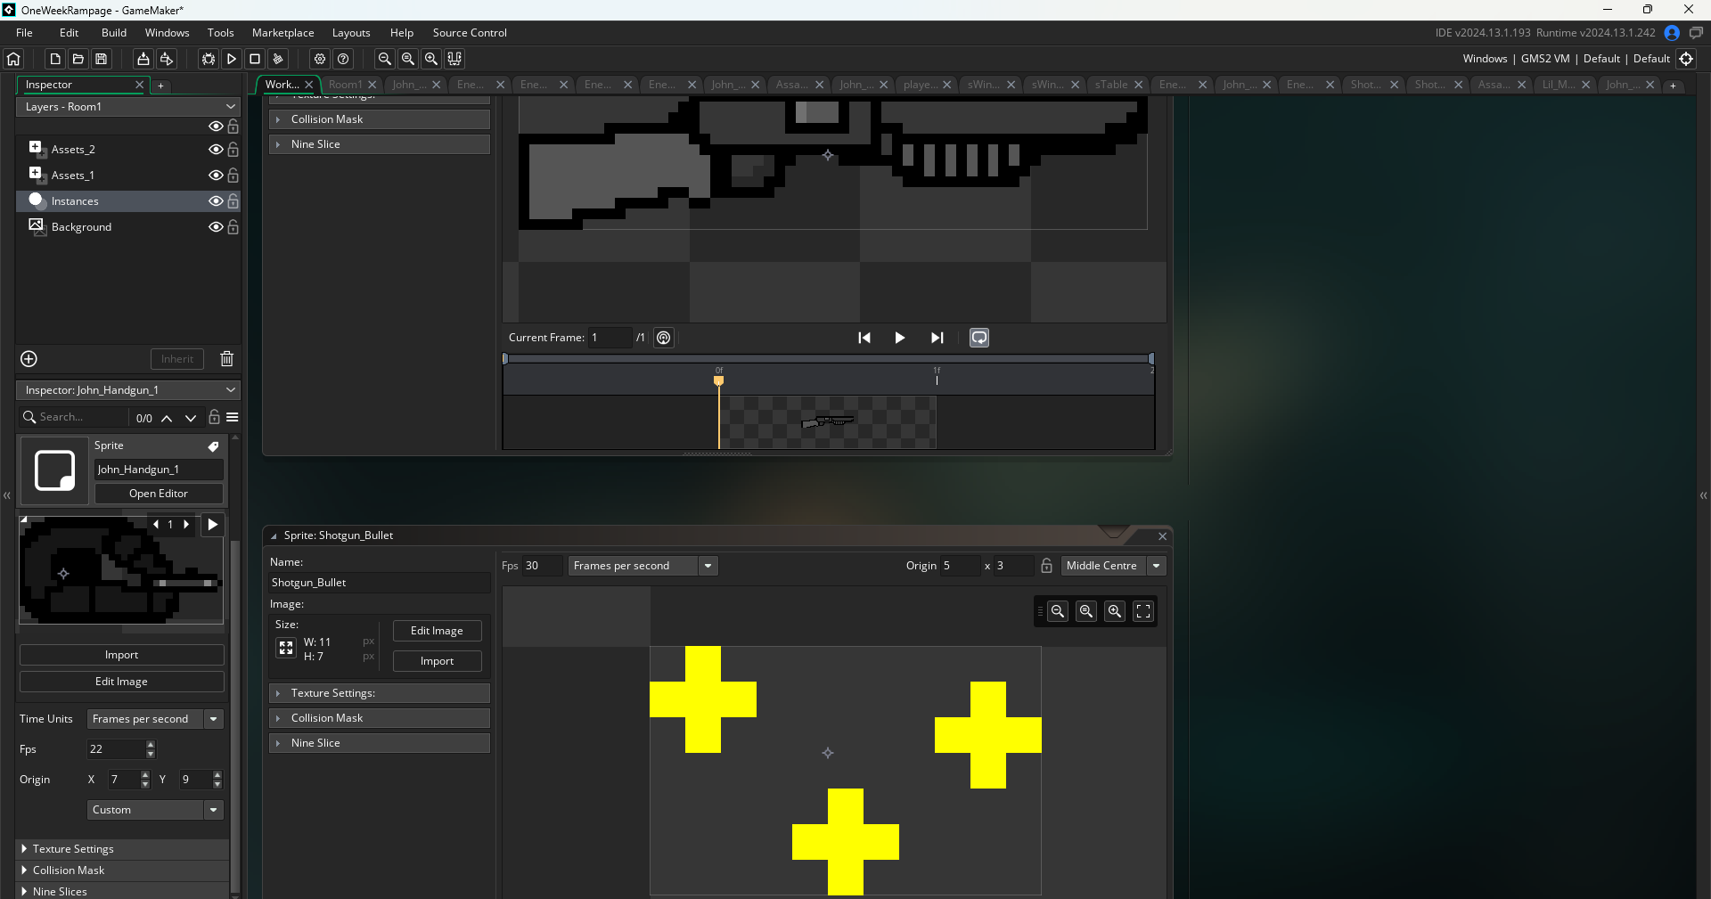Click Import in the Shotgun_Bullet editor
Image resolution: width=1711 pixels, height=899 pixels.
[437, 661]
